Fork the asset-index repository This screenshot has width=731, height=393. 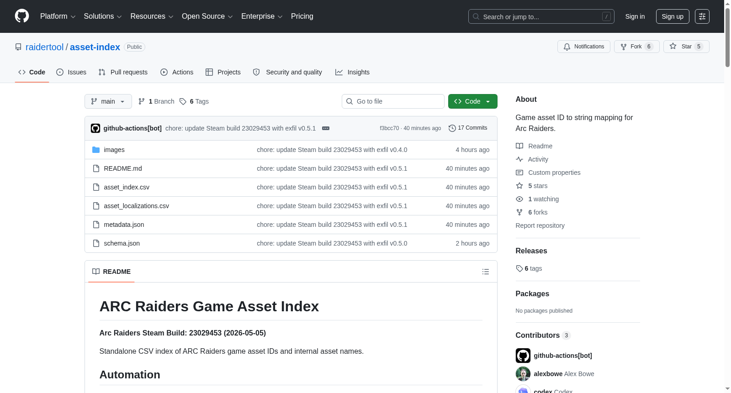636,47
